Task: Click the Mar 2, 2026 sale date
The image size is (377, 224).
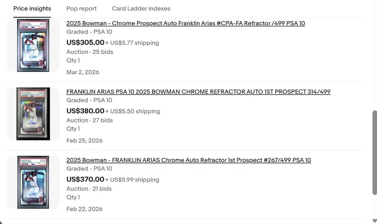Action: point(83,72)
